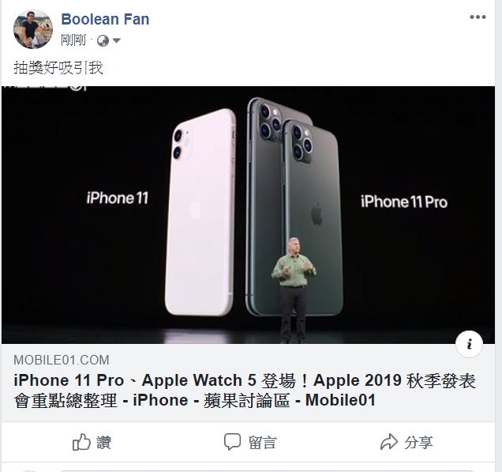
Task: Click the share arrow icon
Action: [x=388, y=442]
